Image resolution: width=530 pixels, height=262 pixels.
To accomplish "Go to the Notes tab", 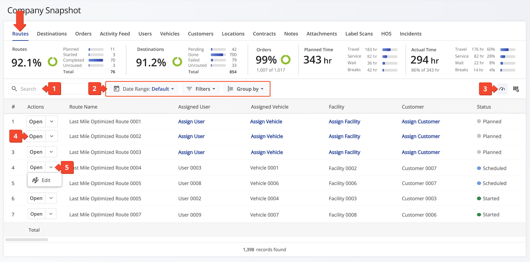I will click(x=291, y=34).
